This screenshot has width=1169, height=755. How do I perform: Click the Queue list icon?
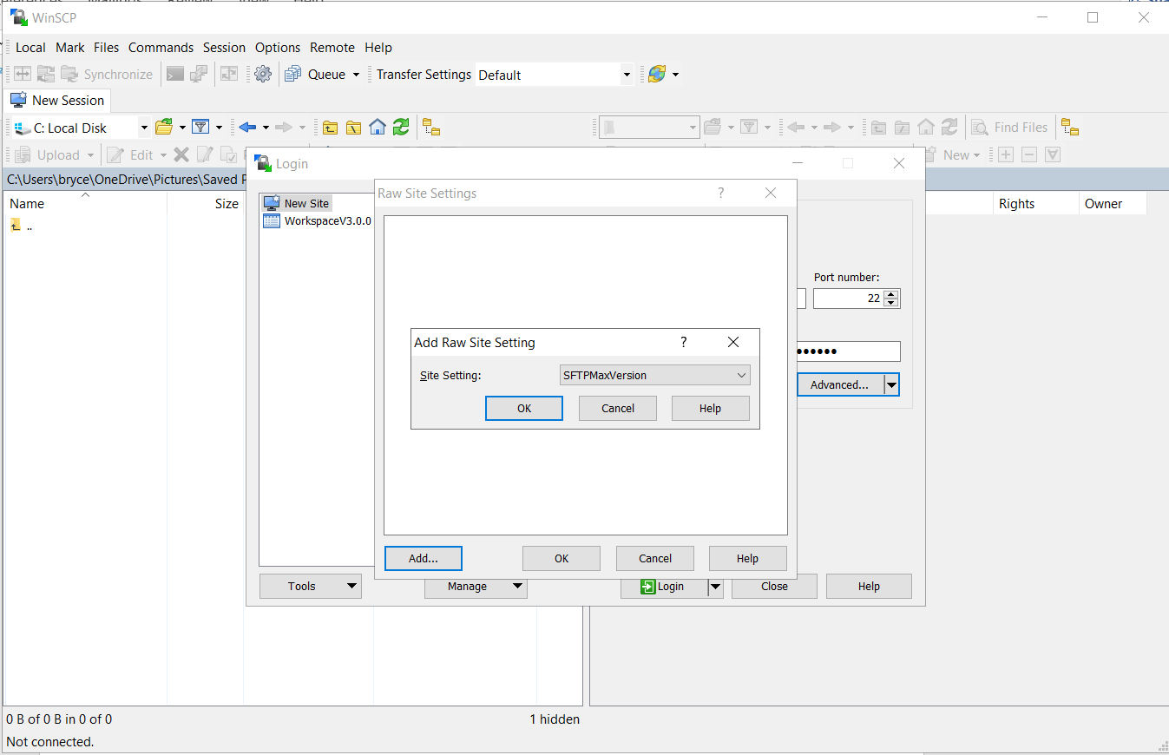(x=293, y=75)
